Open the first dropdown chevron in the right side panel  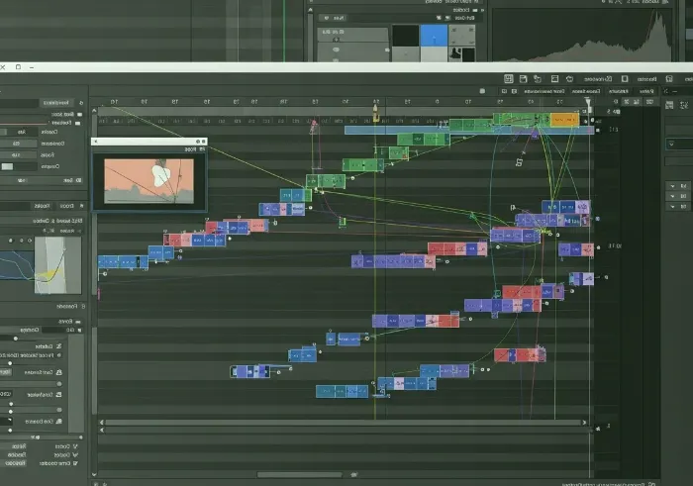coord(672,145)
